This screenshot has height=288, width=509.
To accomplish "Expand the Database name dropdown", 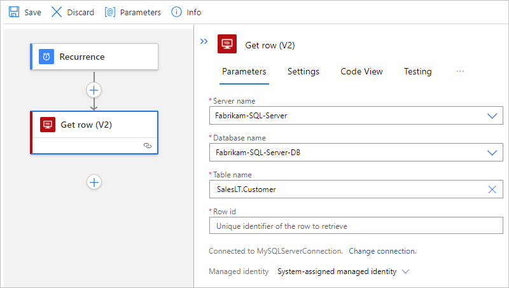I will pos(491,153).
